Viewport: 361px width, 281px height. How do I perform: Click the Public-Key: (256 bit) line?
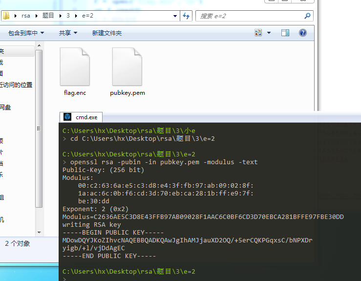tap(103, 170)
